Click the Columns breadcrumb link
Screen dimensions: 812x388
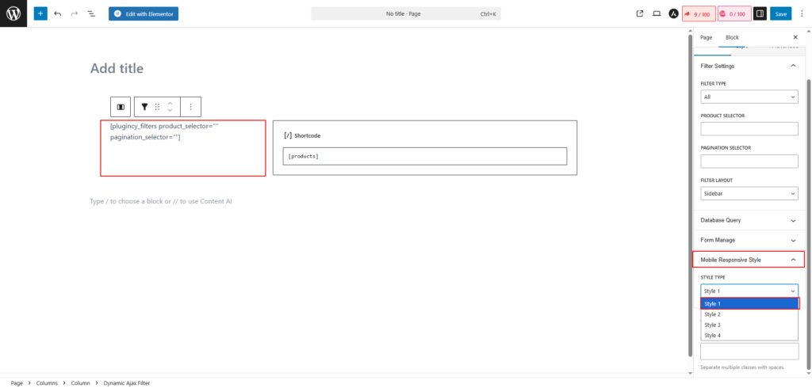(46, 382)
